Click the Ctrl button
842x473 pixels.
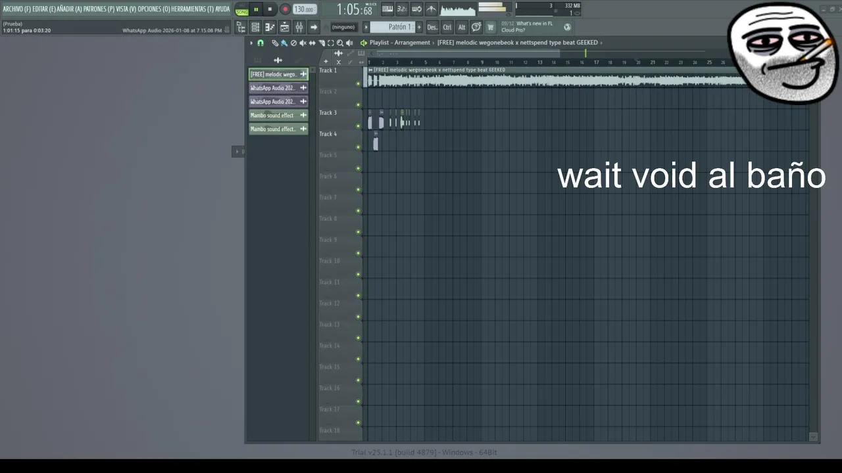point(447,27)
